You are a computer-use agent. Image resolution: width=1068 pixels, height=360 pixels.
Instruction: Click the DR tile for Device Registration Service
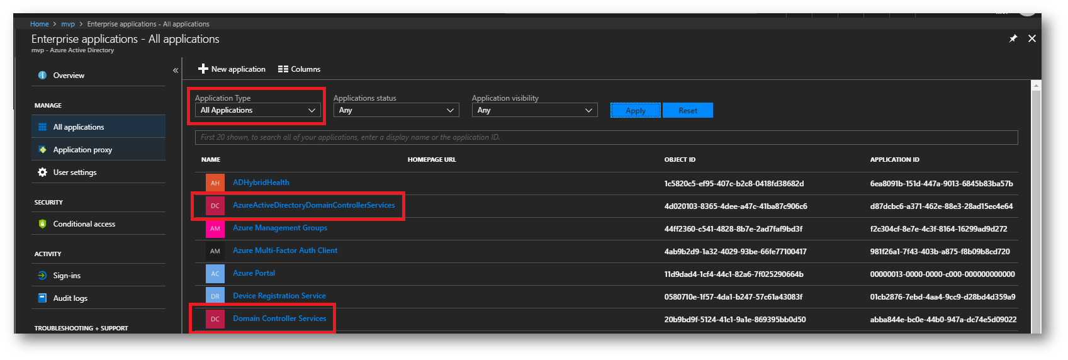pyautogui.click(x=215, y=296)
